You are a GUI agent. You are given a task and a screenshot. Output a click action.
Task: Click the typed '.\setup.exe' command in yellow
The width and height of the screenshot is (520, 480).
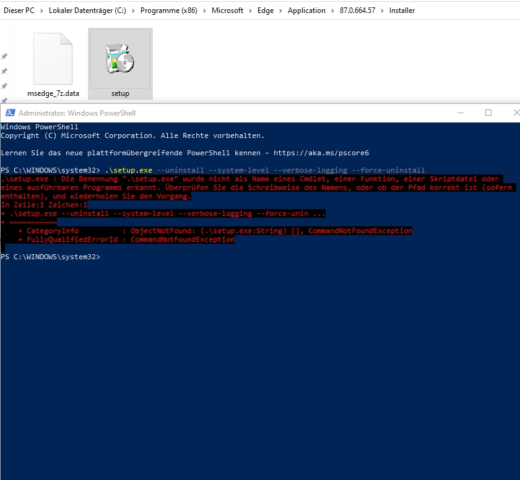(128, 170)
